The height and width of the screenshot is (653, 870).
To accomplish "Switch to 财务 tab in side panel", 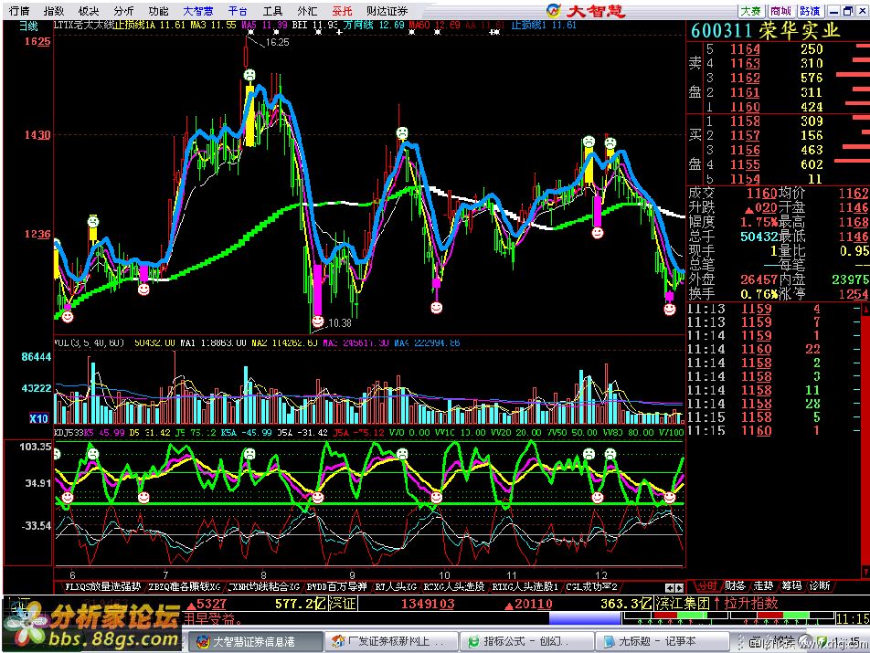I will click(735, 585).
